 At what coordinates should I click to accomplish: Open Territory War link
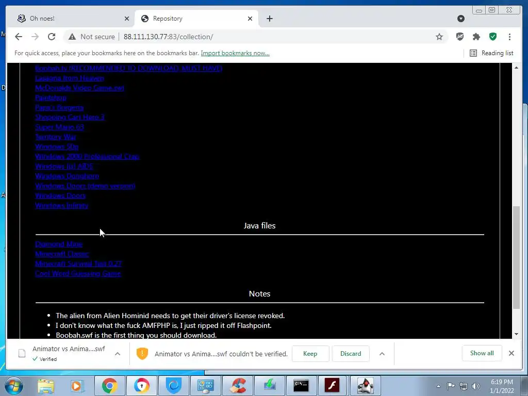pos(56,137)
